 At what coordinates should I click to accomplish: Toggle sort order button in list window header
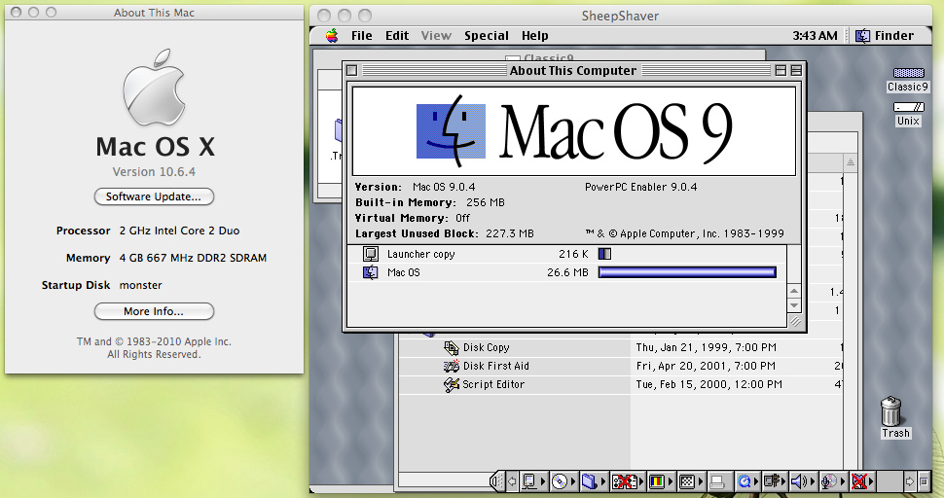[850, 162]
